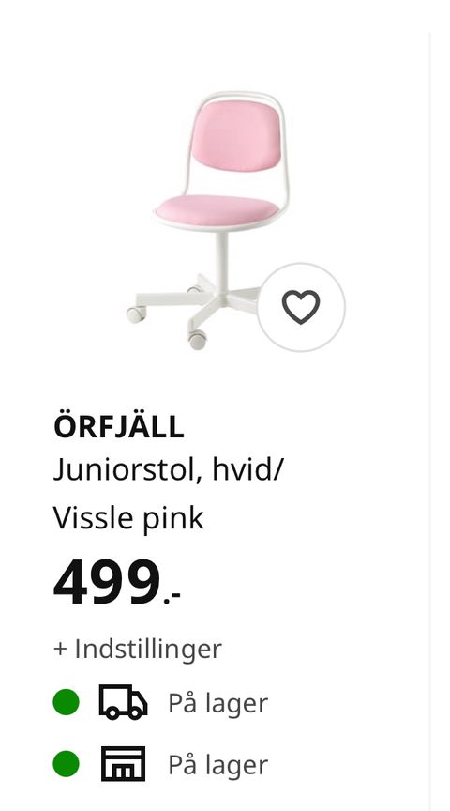Click the pink seat cushion in the photo
Screen dimensions: 450x811
(x=217, y=210)
